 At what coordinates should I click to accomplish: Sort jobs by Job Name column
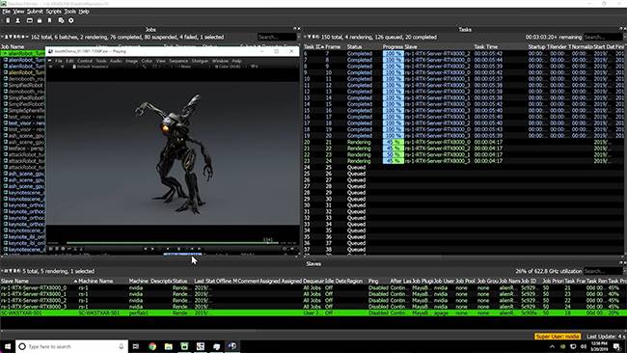(x=13, y=46)
